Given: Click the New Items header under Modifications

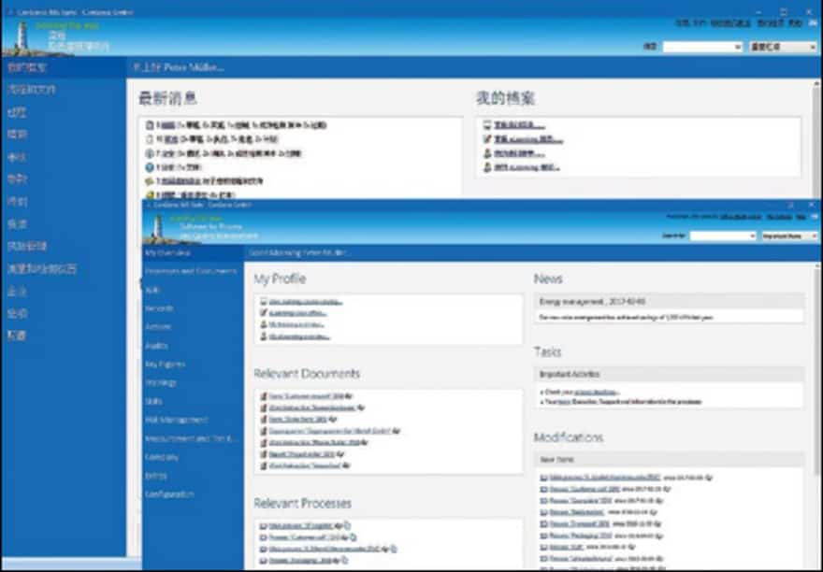Looking at the screenshot, I should point(670,459).
